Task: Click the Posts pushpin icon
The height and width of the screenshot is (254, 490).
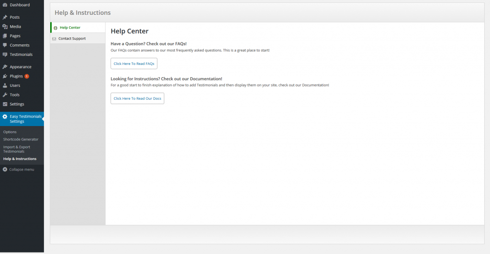Action: click(5, 17)
